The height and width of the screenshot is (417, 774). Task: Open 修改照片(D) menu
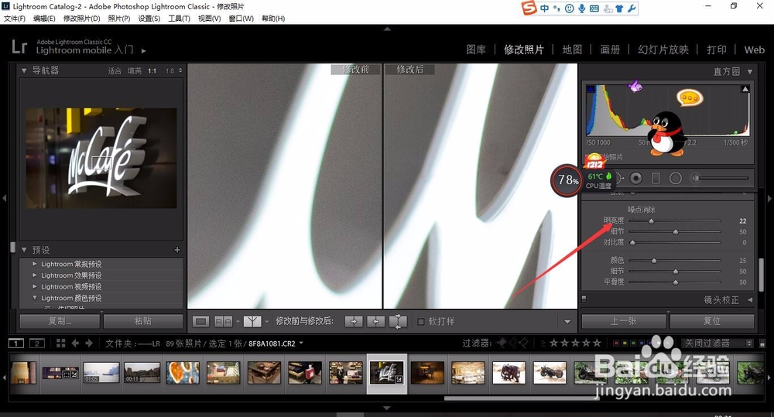pos(81,19)
